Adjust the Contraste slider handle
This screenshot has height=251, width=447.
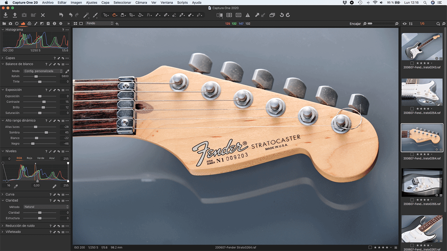click(44, 102)
